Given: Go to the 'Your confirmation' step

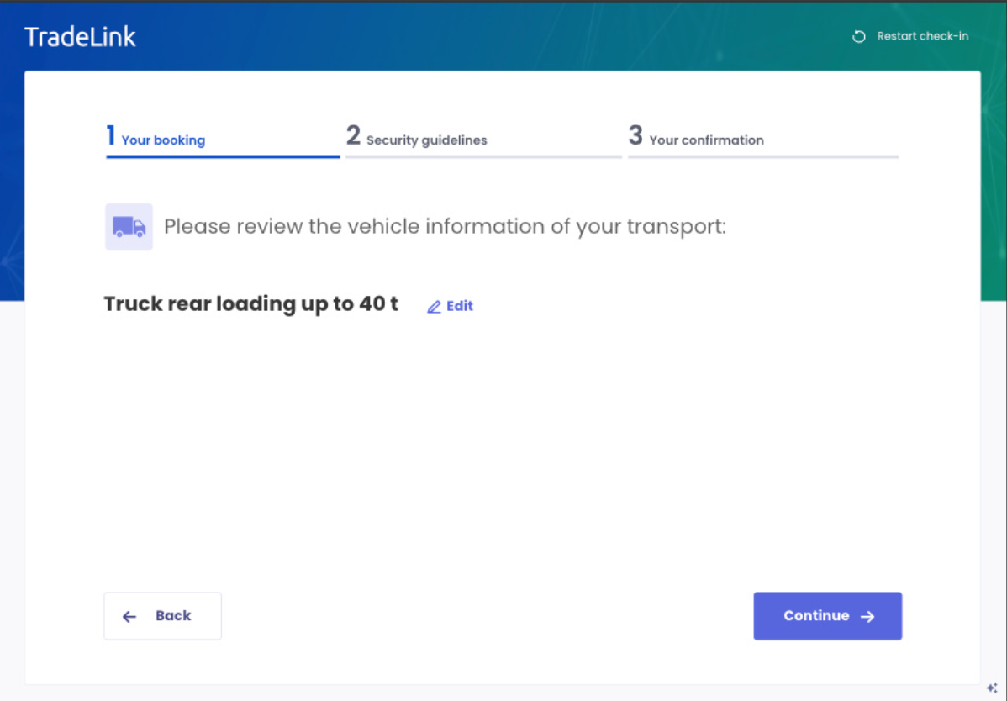Looking at the screenshot, I should 706,140.
